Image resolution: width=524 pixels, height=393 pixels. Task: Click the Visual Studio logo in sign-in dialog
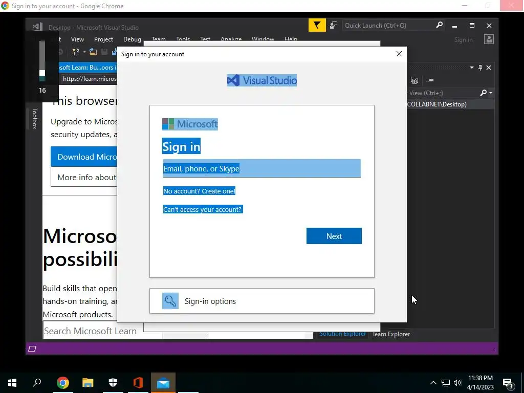(x=262, y=80)
